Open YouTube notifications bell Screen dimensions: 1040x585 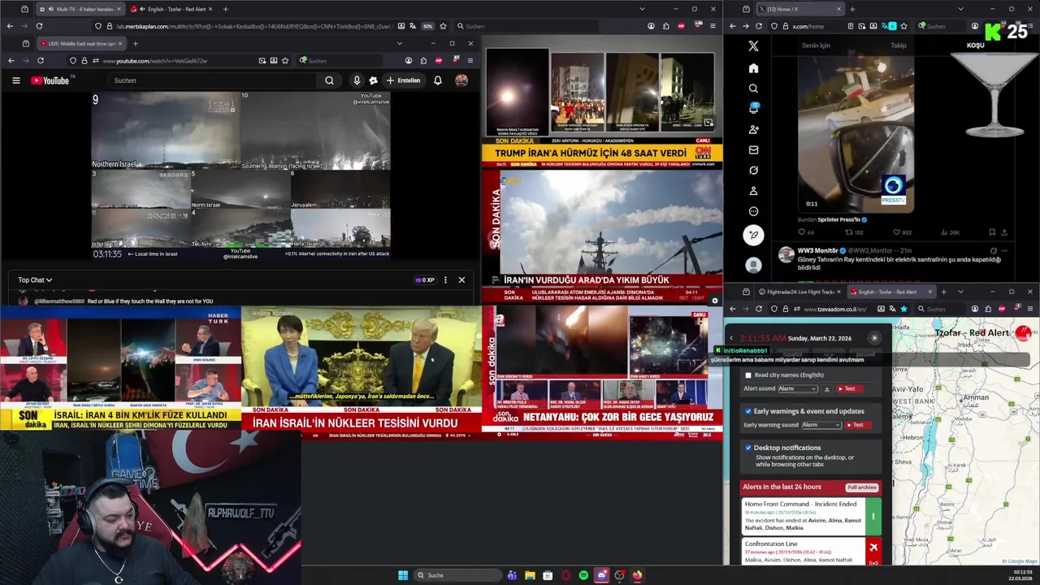click(x=438, y=80)
